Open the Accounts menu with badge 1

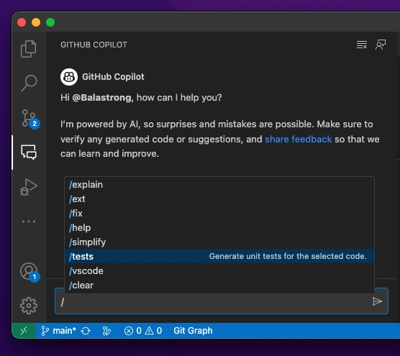pos(29,272)
